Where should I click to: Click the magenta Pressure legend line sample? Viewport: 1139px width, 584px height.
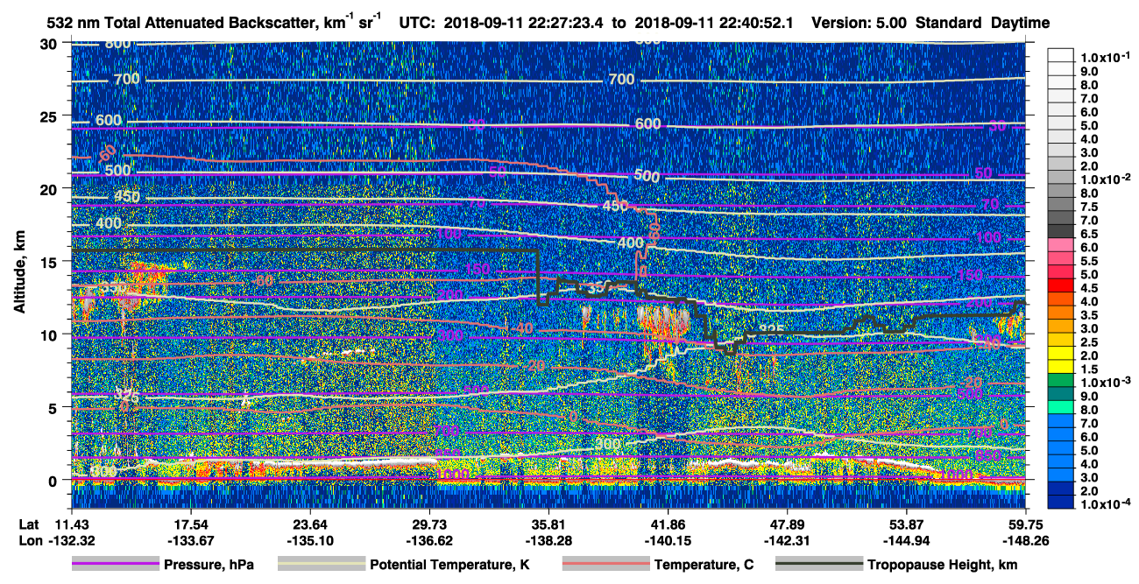115,565
